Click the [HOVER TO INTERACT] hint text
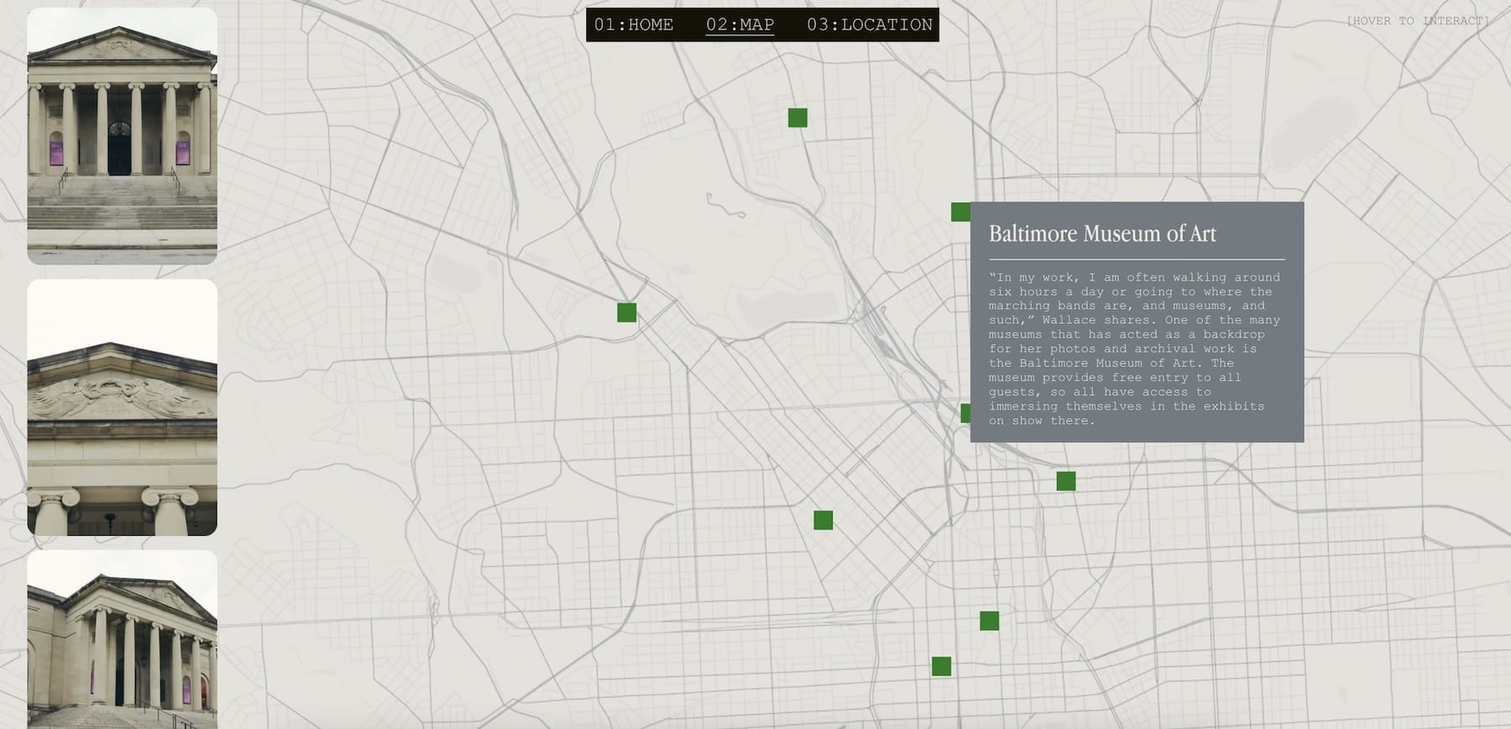 click(x=1418, y=21)
